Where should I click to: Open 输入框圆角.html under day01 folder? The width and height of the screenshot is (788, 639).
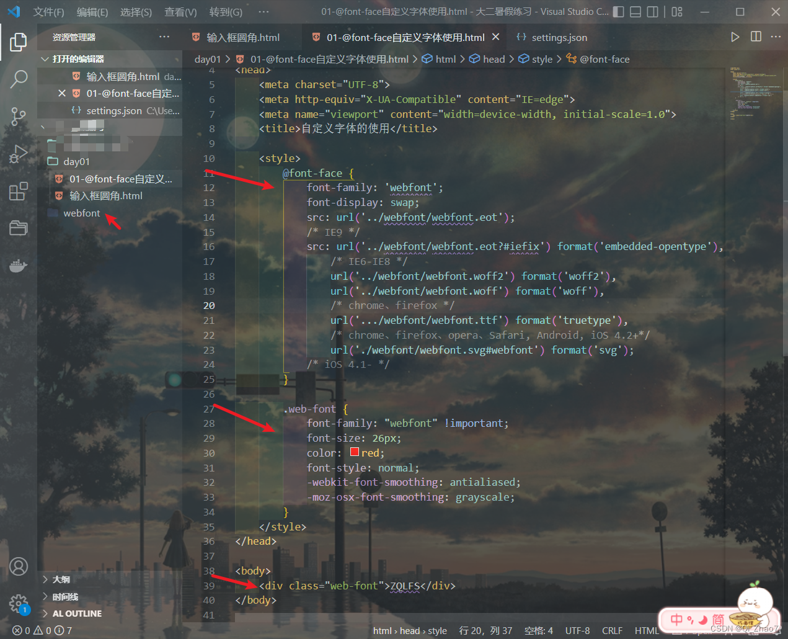click(110, 195)
